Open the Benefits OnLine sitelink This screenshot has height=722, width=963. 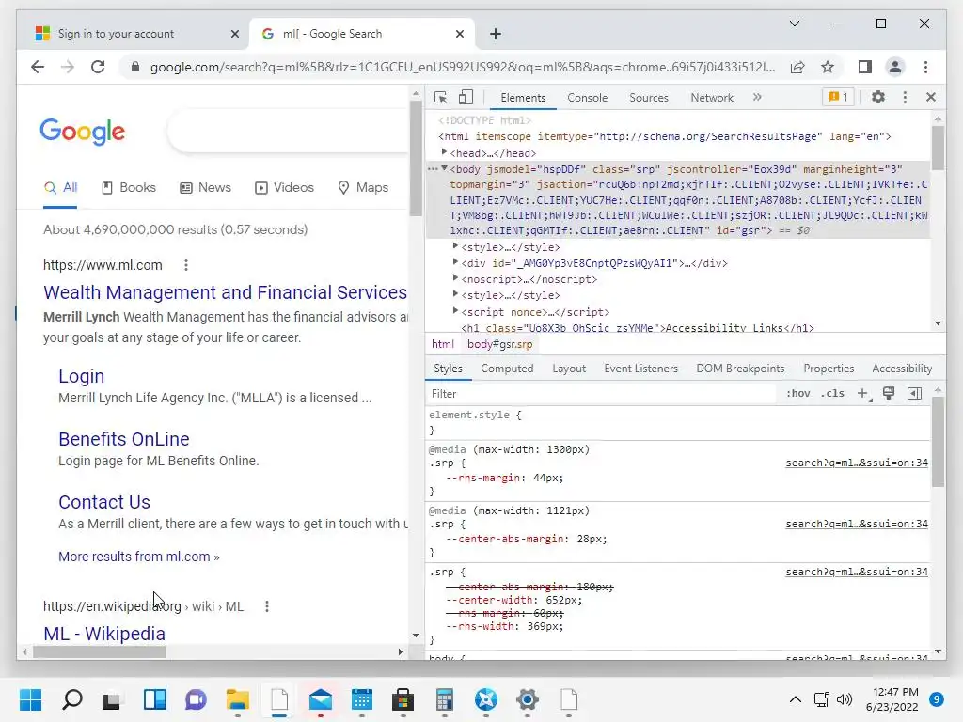(123, 439)
